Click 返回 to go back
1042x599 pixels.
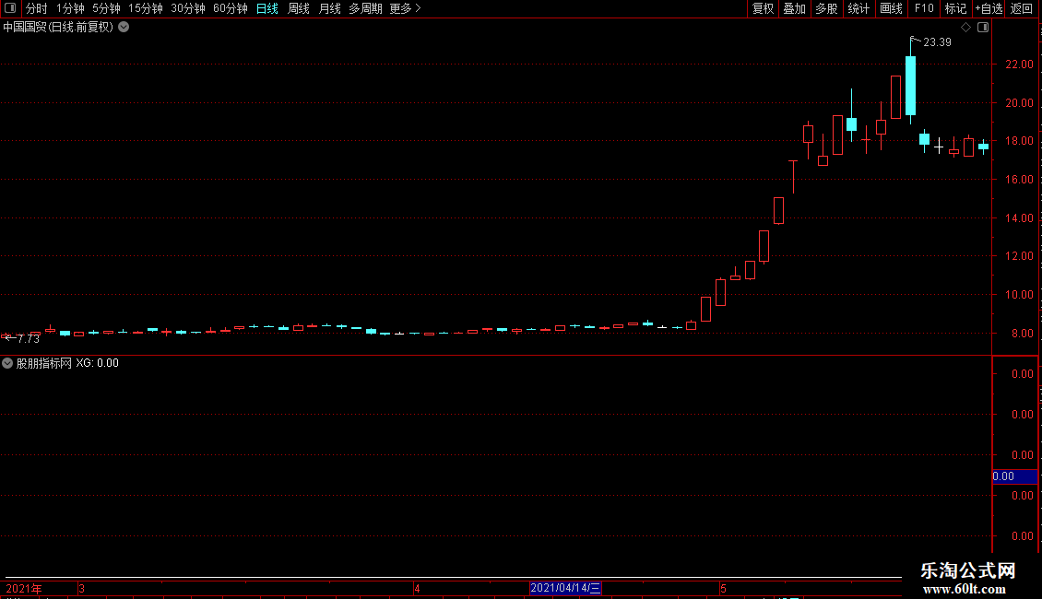[1022, 8]
